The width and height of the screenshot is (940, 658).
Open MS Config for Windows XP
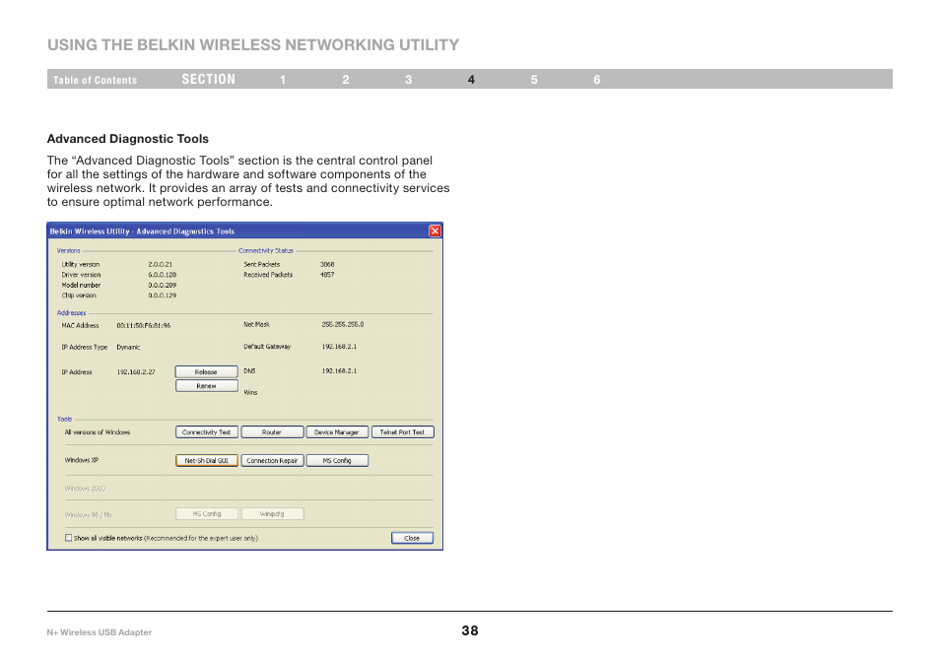(337, 460)
